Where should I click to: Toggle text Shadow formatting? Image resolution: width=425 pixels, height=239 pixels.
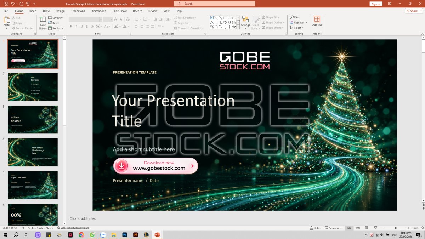[87, 26]
